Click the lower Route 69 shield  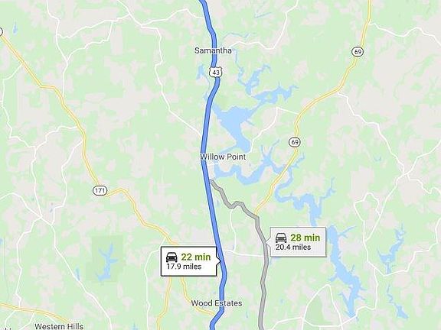pyautogui.click(x=295, y=142)
